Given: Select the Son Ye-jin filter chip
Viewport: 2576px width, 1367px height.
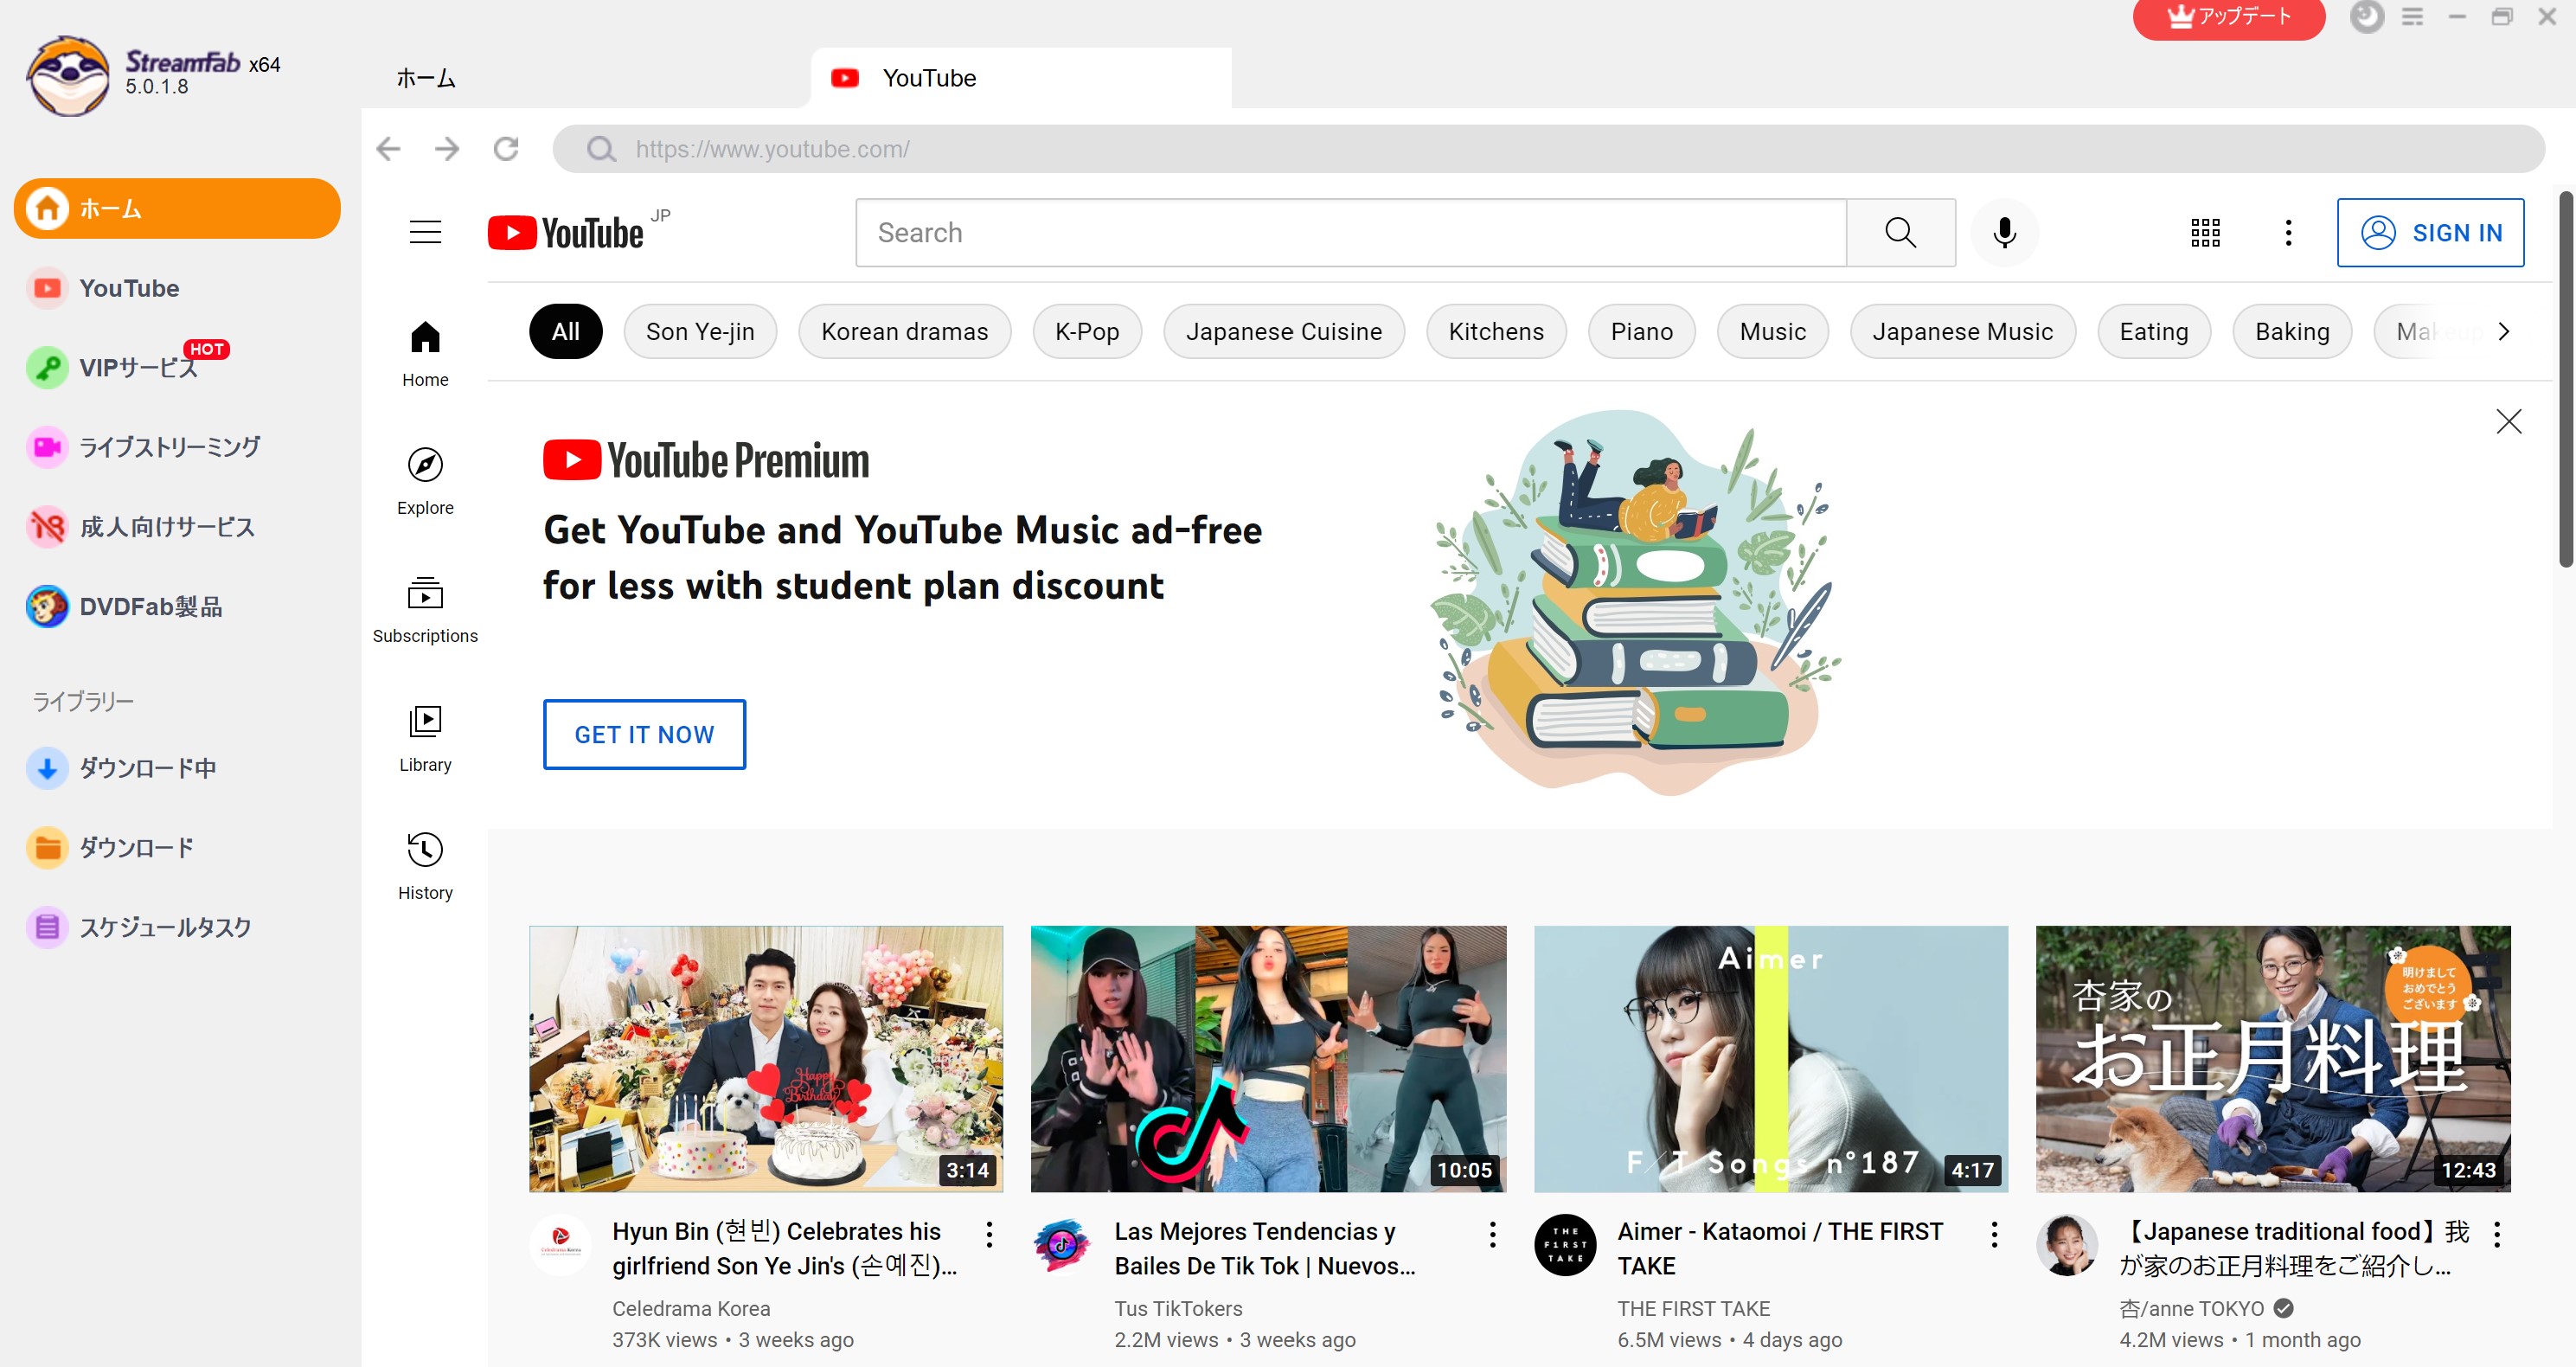Looking at the screenshot, I should click(x=700, y=331).
